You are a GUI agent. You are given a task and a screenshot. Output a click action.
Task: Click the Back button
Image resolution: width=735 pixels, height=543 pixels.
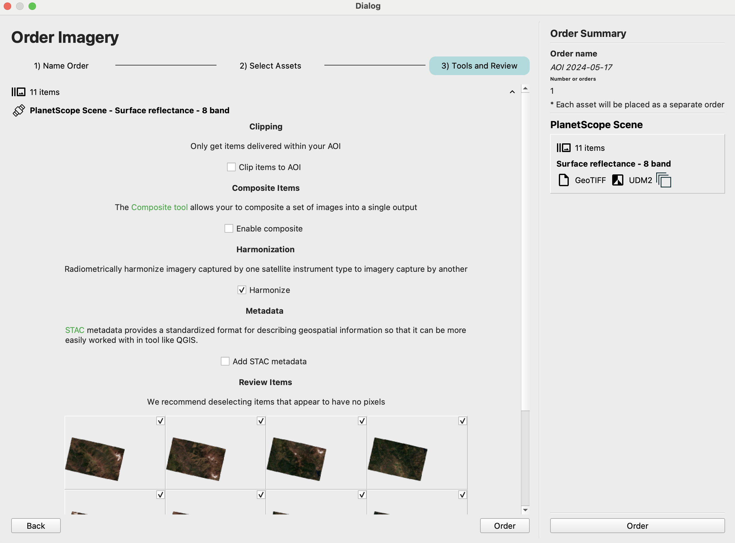coord(36,526)
